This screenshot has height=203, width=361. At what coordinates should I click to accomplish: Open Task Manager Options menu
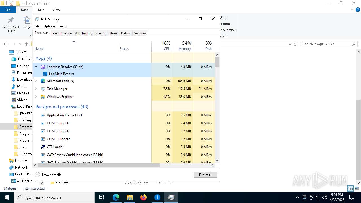click(49, 26)
